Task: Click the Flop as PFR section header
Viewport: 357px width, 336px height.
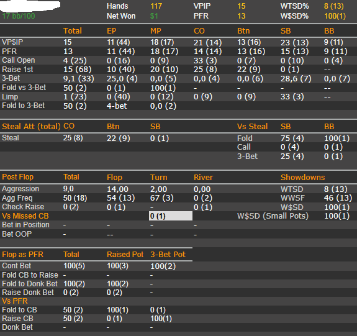Action: [x=22, y=255]
